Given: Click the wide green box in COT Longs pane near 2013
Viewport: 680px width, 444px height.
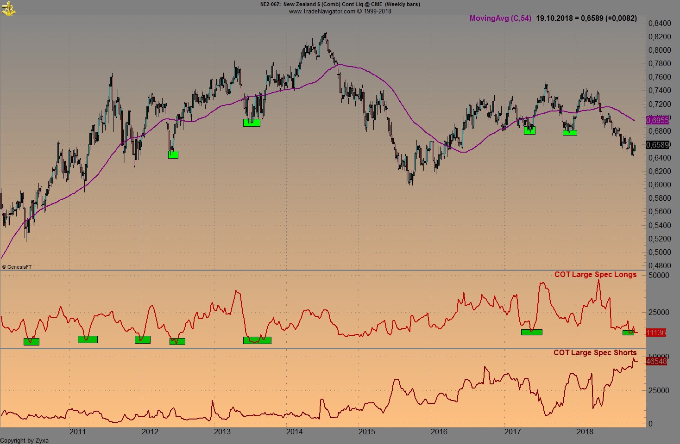Looking at the screenshot, I should click(x=257, y=340).
